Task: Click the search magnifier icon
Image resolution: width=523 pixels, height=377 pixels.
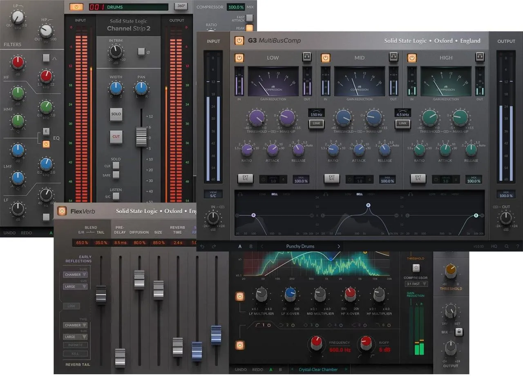Action: [x=507, y=246]
